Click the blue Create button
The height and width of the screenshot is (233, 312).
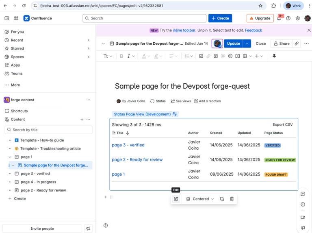point(220,18)
